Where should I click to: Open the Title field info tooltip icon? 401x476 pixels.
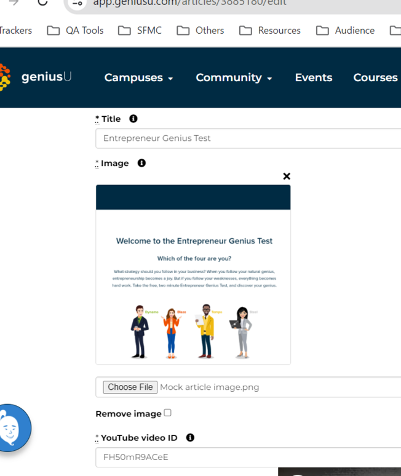tap(133, 119)
